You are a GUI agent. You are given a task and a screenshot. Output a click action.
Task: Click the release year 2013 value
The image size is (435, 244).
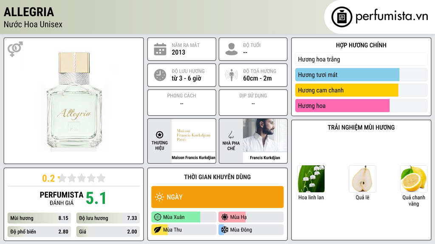178,52
